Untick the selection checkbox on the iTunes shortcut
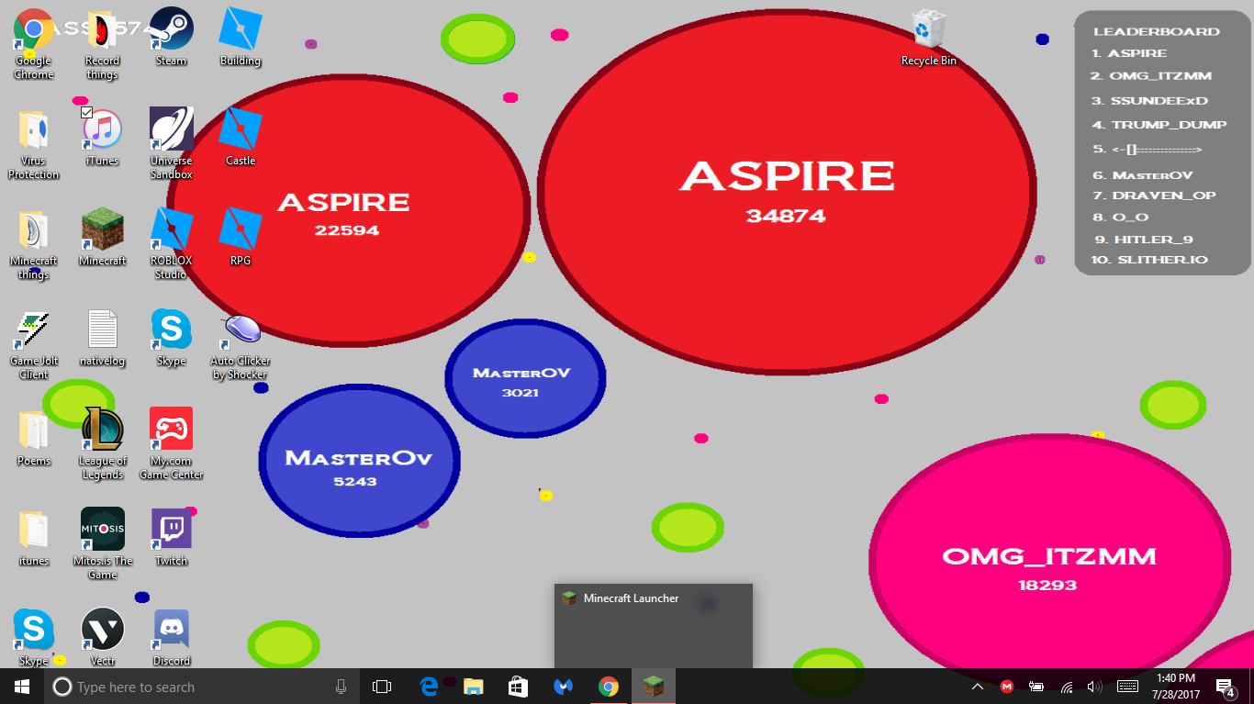This screenshot has height=704, width=1254. click(x=87, y=112)
